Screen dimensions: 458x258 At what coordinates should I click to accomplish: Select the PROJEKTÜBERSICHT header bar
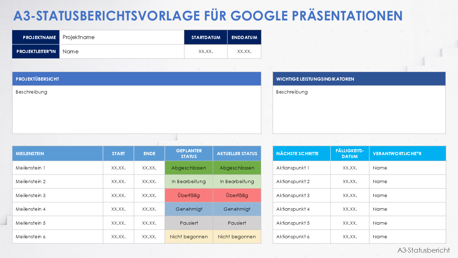coord(137,78)
